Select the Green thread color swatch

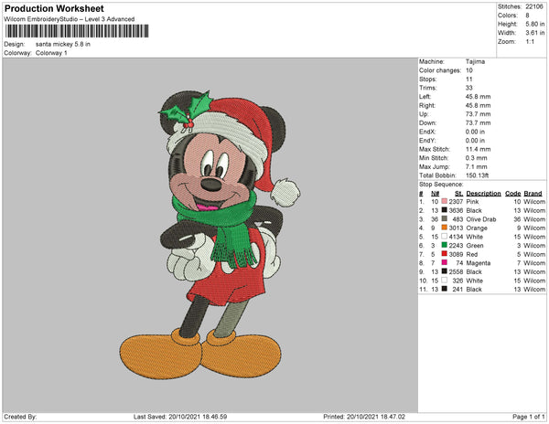[444, 244]
